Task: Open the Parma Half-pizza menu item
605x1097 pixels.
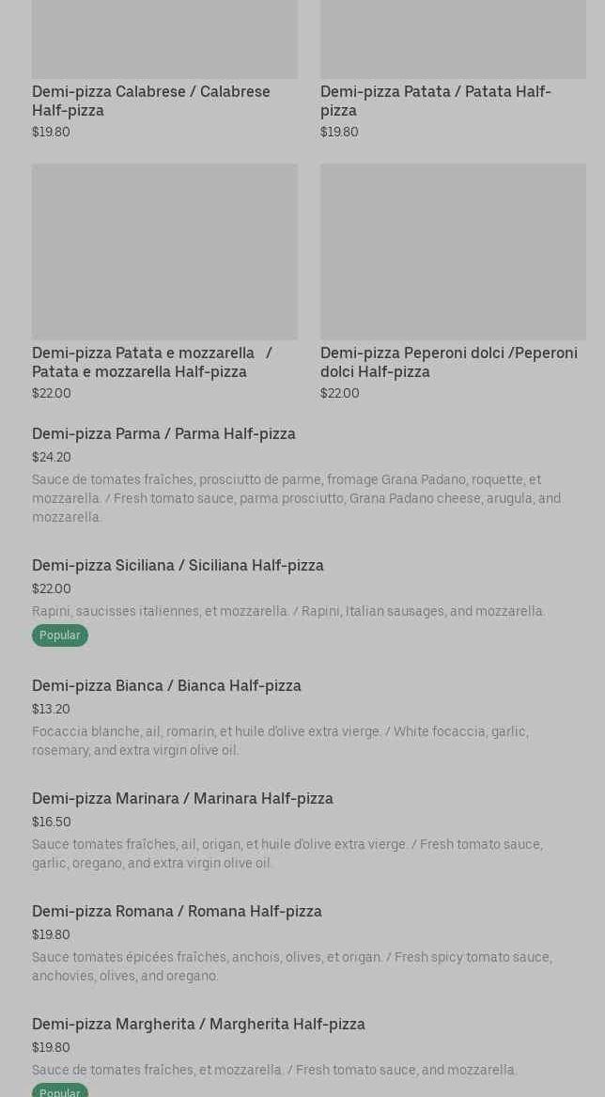Action: (163, 433)
